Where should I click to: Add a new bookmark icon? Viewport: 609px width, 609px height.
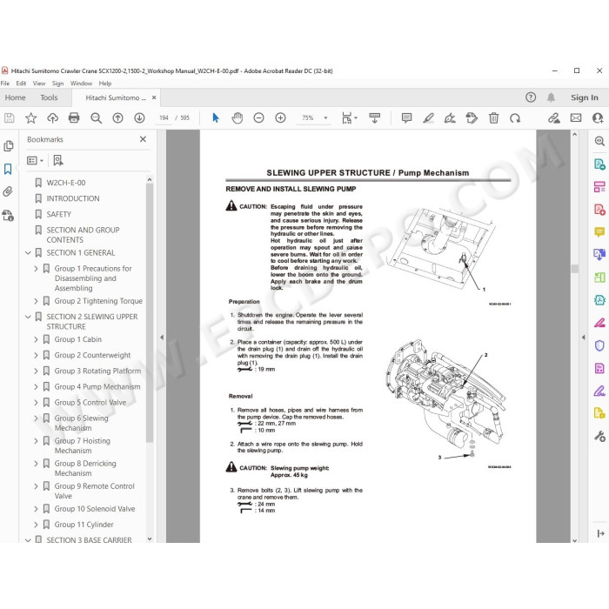(x=58, y=160)
